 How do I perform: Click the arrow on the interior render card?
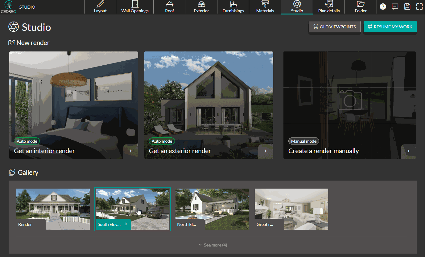[131, 151]
